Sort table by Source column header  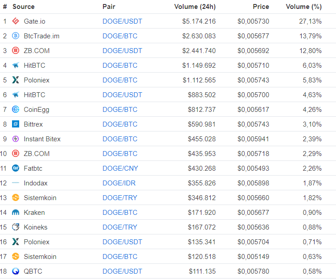point(23,7)
